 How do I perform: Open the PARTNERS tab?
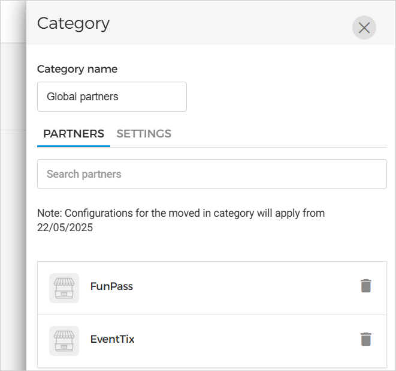[74, 134]
